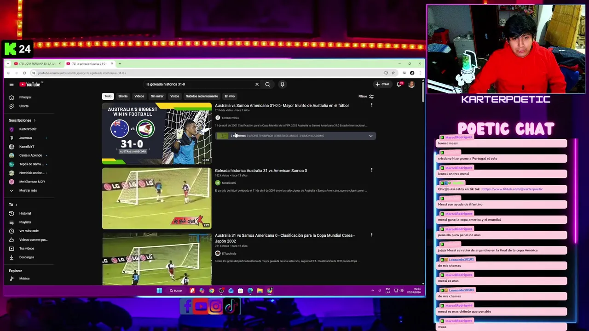Show hidden system tray icons

coord(372,291)
